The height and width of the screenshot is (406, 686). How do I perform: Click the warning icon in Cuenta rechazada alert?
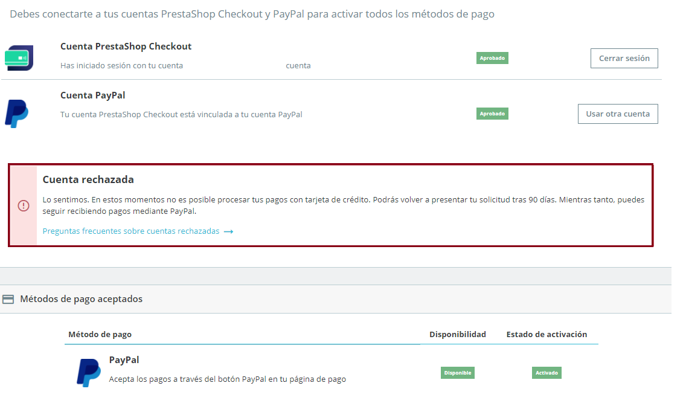click(24, 205)
